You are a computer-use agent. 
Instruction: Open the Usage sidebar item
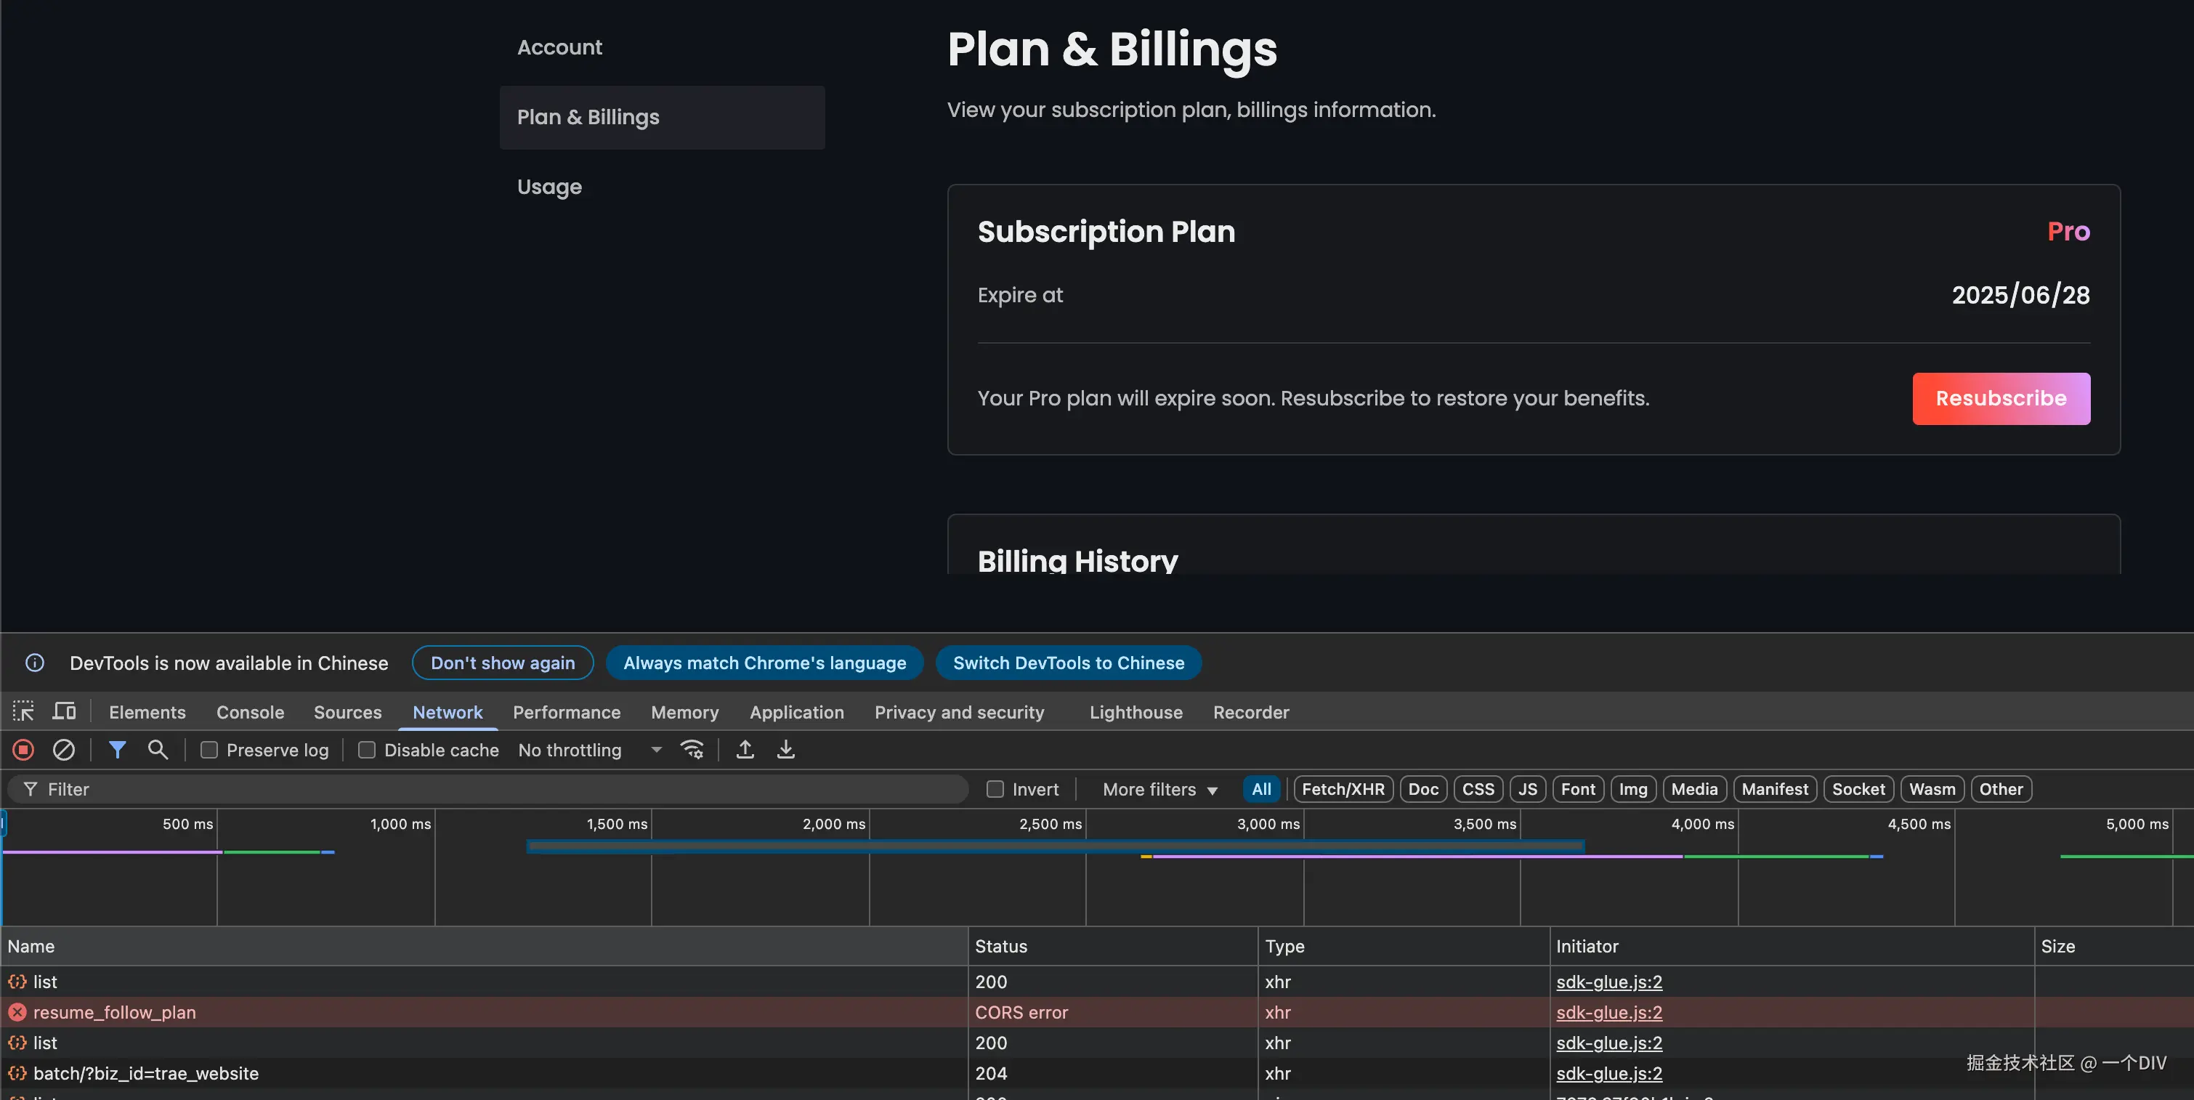pos(549,187)
